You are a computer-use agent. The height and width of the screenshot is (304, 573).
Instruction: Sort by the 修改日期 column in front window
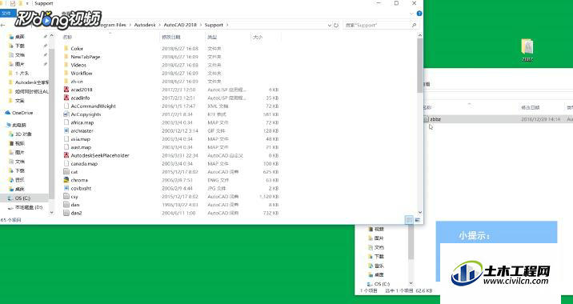point(170,37)
